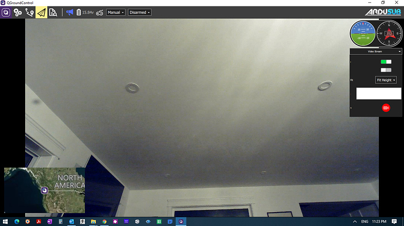Screen dimensions: 404x226
Task: Open the Analyze view icon
Action: click(x=53, y=12)
